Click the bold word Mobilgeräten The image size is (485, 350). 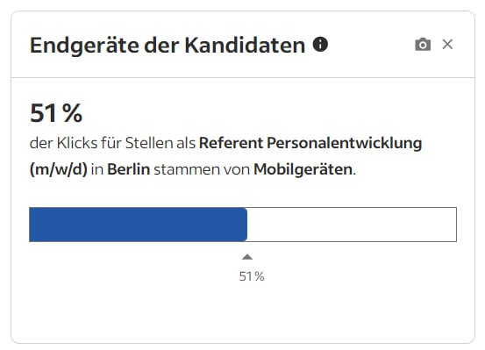(303, 169)
